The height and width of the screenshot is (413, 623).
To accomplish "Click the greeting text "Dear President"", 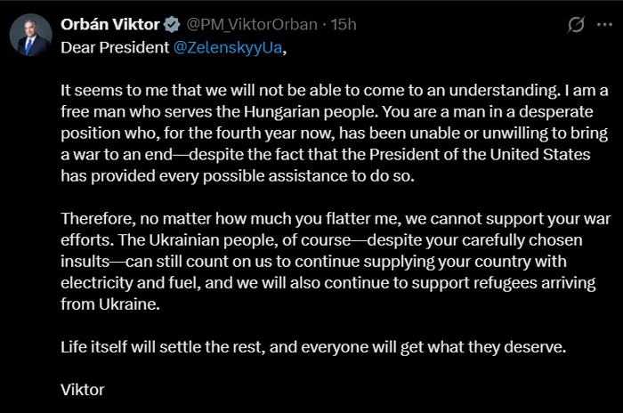I will pos(113,48).
